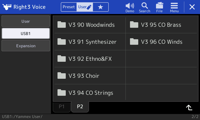The width and height of the screenshot is (200, 120).
Task: Select USB1 storage location
Action: pyautogui.click(x=26, y=33)
